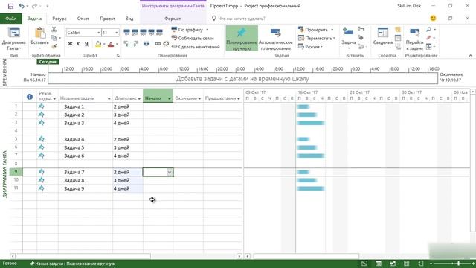Viewport: 476px width, 268px height.
Task: Collapse the ribbon with the chevron
Action: (x=471, y=56)
